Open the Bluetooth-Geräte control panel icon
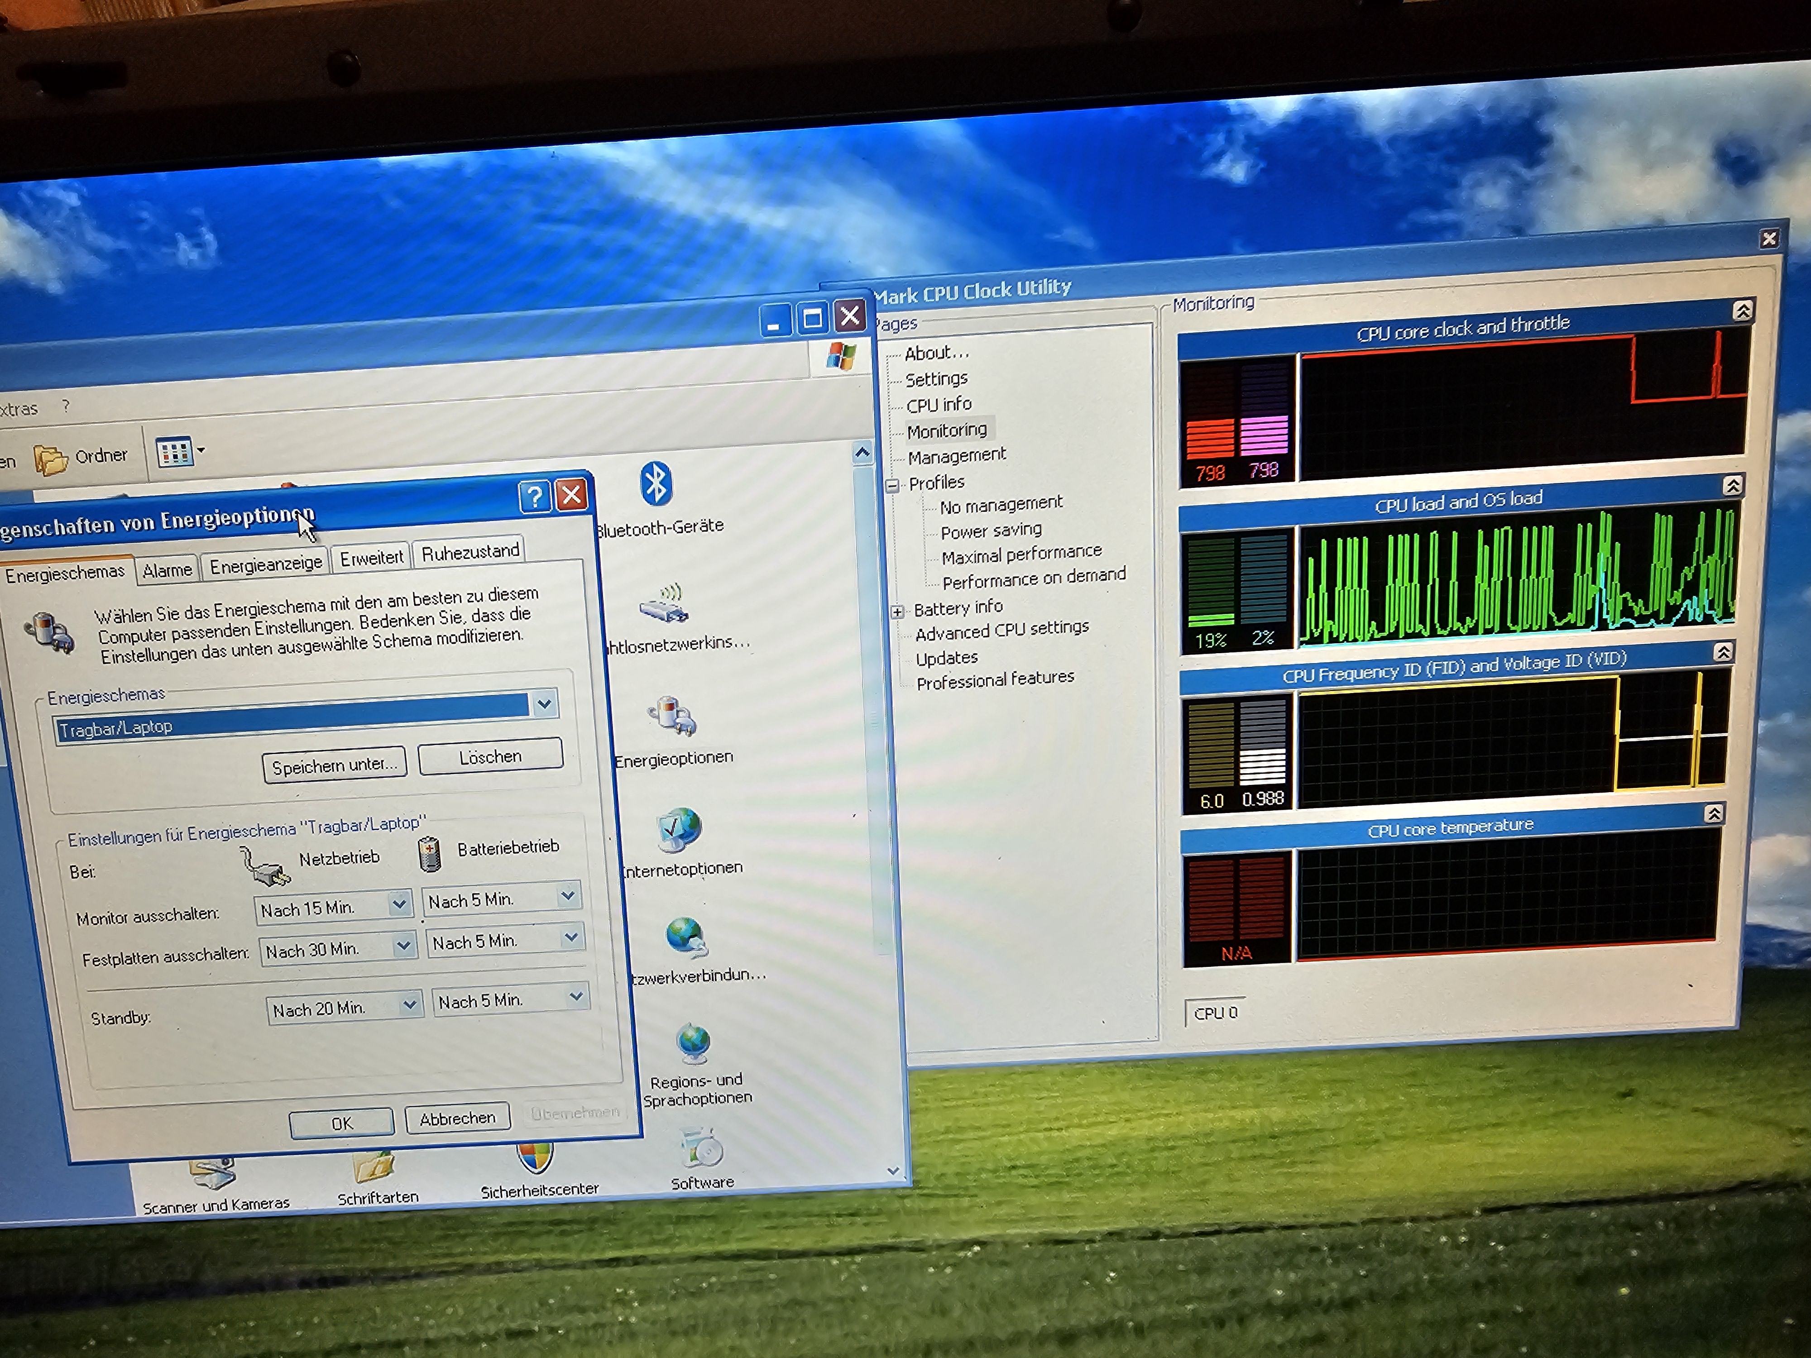The width and height of the screenshot is (1811, 1358). [656, 485]
